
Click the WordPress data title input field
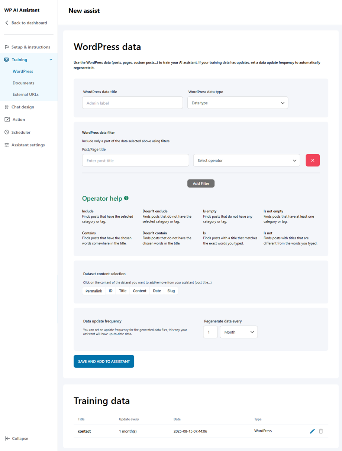(132, 103)
